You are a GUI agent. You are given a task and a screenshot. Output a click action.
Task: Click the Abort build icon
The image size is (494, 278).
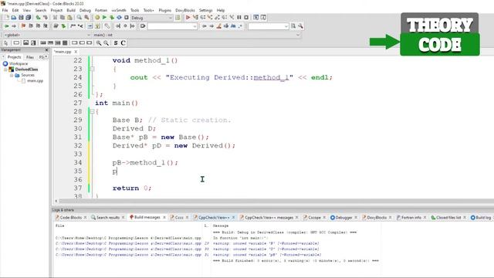(127, 18)
